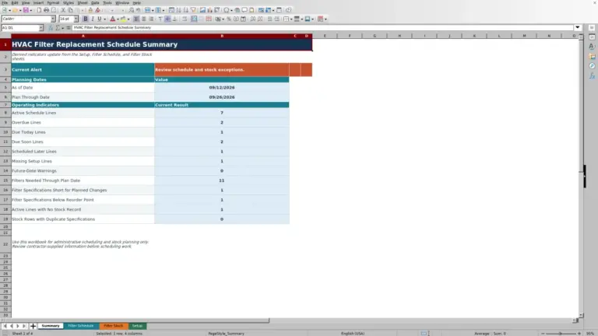Toggle align right
This screenshot has height=336, width=598.
(151, 19)
